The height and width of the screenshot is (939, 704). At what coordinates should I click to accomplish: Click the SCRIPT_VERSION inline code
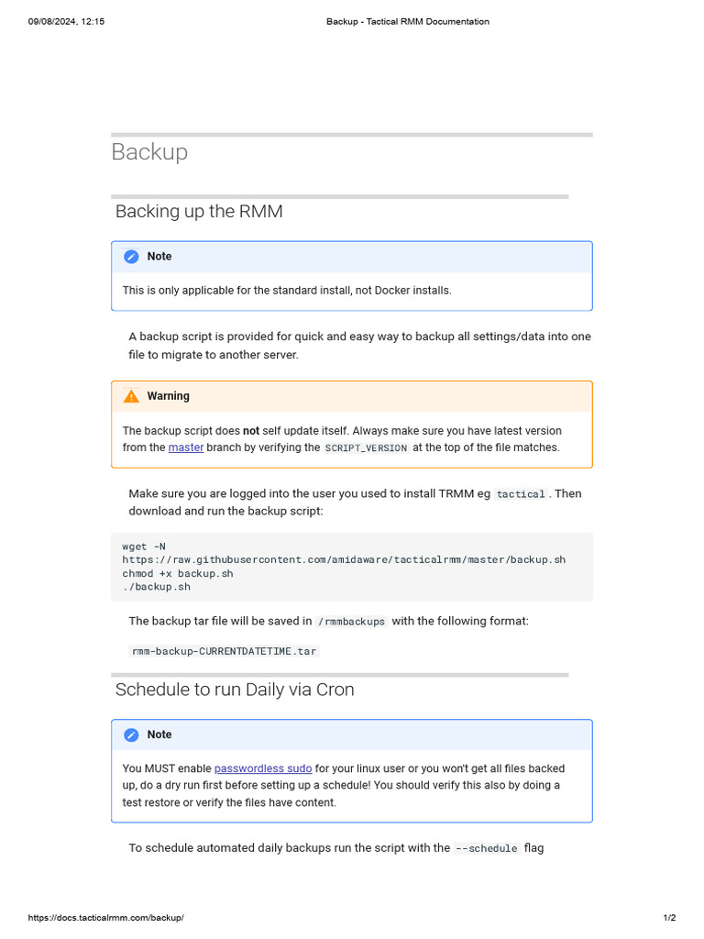pyautogui.click(x=366, y=448)
